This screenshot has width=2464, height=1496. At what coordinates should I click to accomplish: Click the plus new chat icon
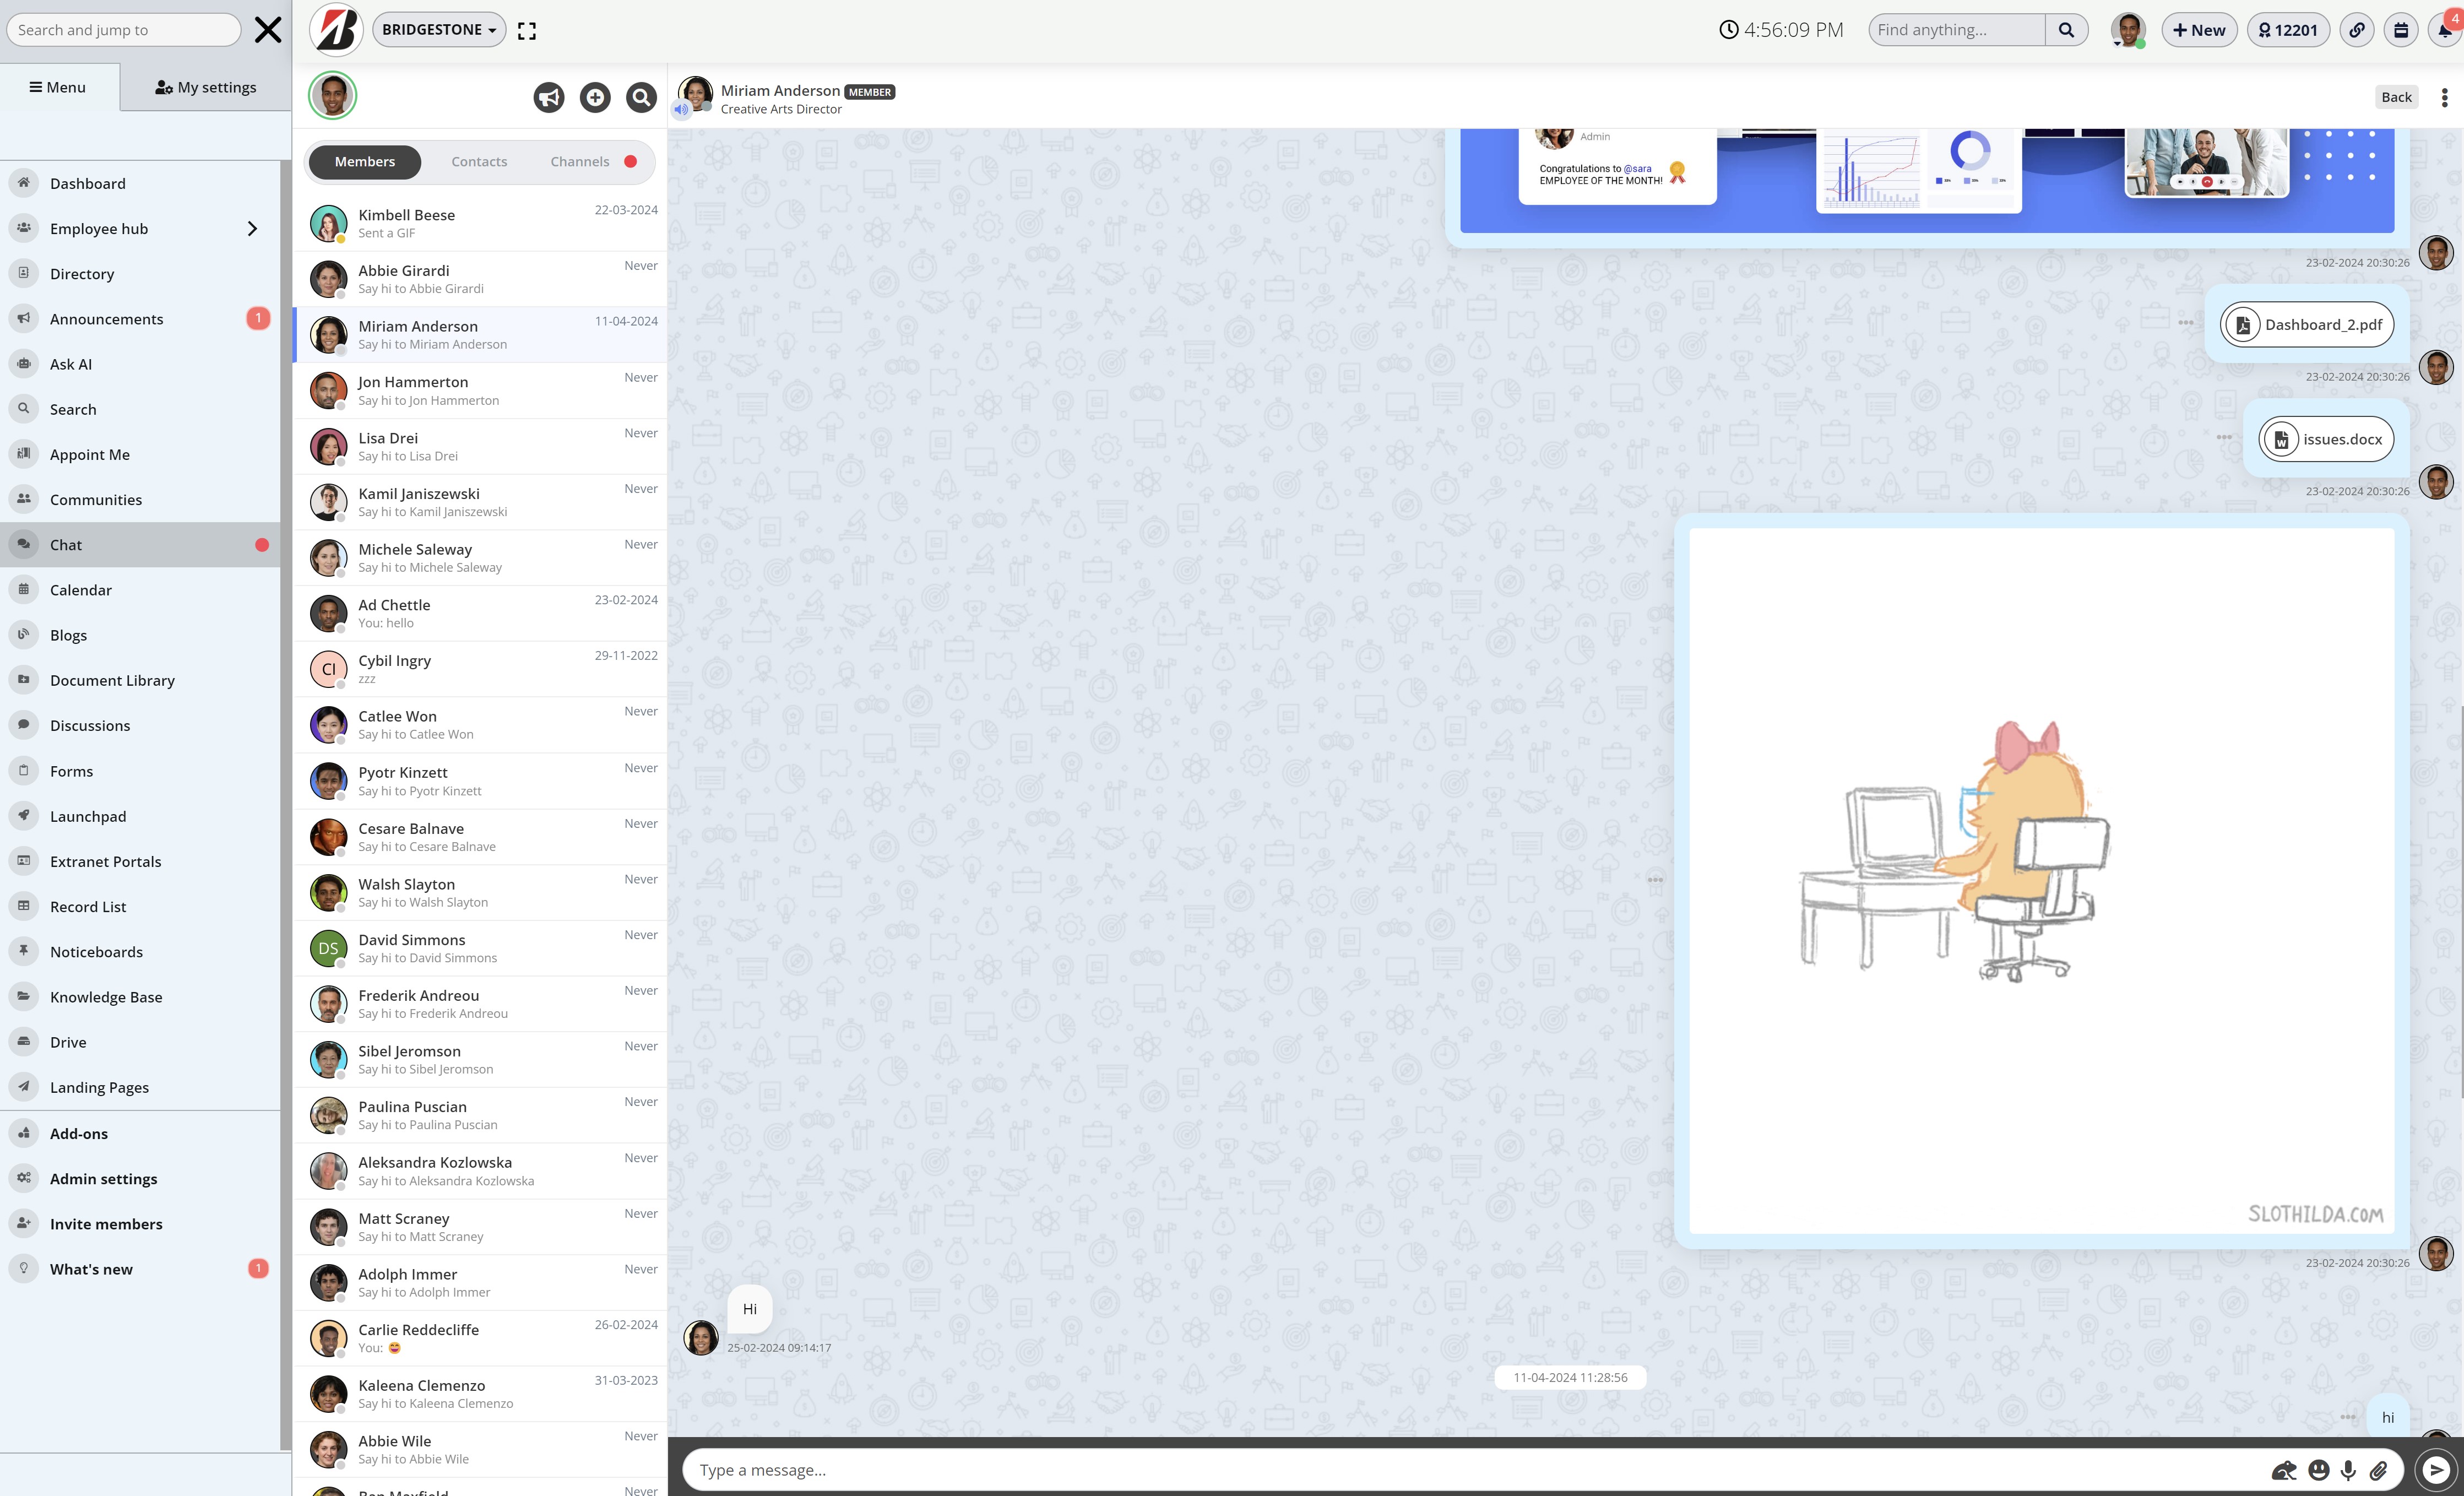click(595, 97)
